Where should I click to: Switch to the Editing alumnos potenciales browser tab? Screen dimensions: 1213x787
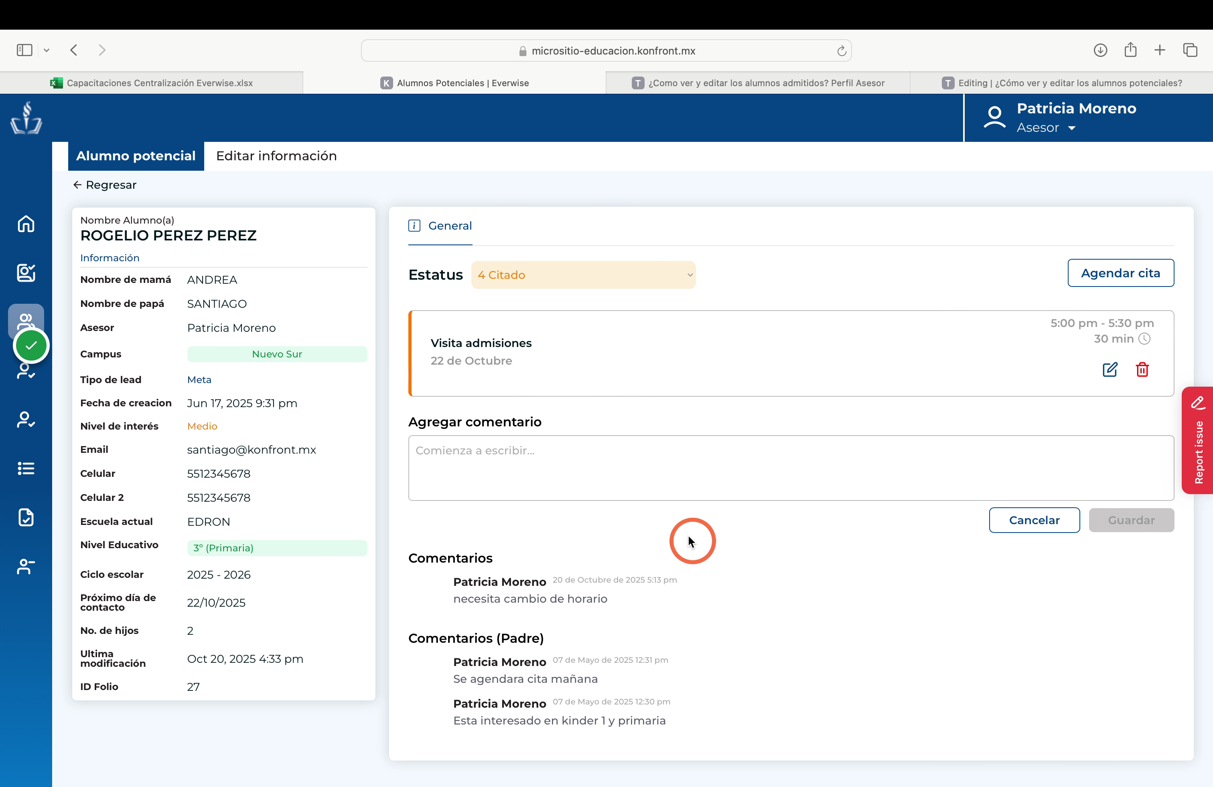(1062, 83)
